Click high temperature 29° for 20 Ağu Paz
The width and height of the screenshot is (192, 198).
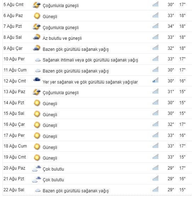point(171,168)
